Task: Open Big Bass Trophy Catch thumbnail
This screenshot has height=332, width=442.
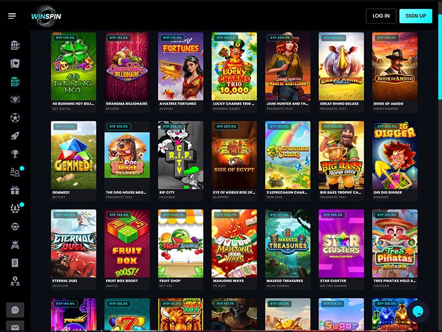Action: coord(341,155)
